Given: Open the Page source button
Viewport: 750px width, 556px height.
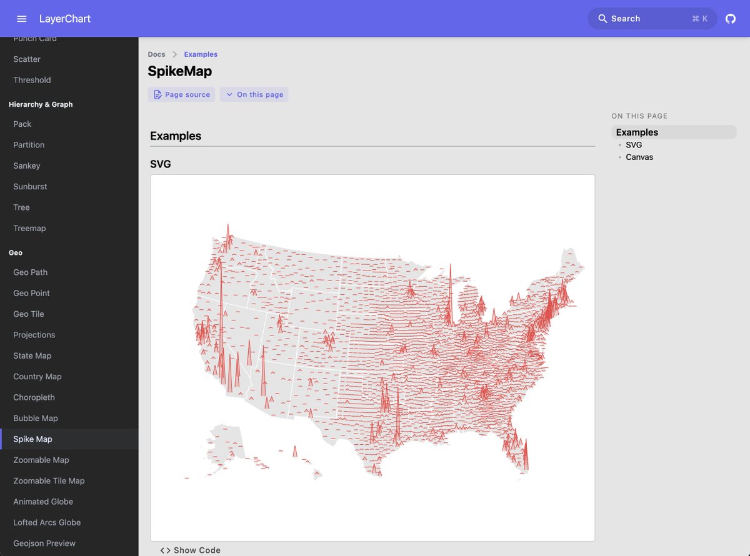Looking at the screenshot, I should tap(181, 94).
